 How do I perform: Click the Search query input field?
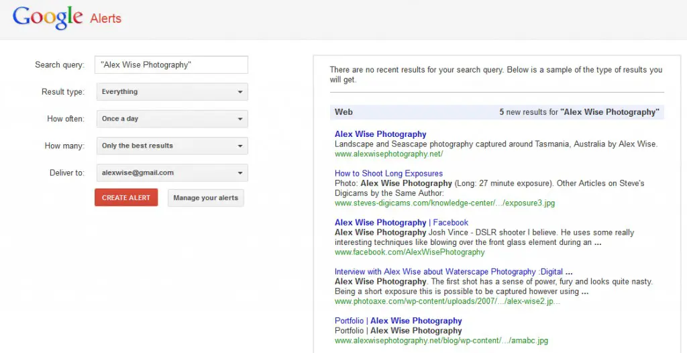(171, 65)
